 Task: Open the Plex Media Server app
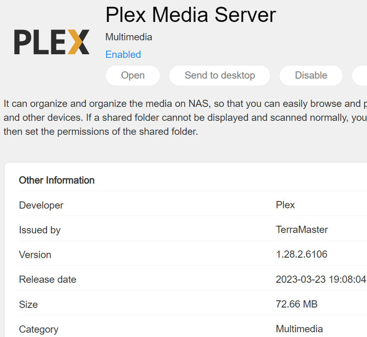133,76
